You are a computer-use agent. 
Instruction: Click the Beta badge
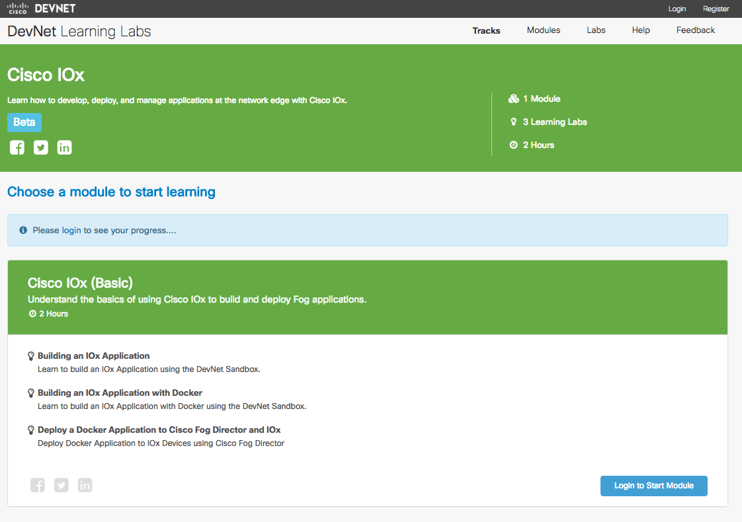[24, 122]
